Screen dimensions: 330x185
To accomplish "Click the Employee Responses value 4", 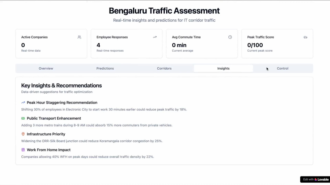I will (x=98, y=45).
